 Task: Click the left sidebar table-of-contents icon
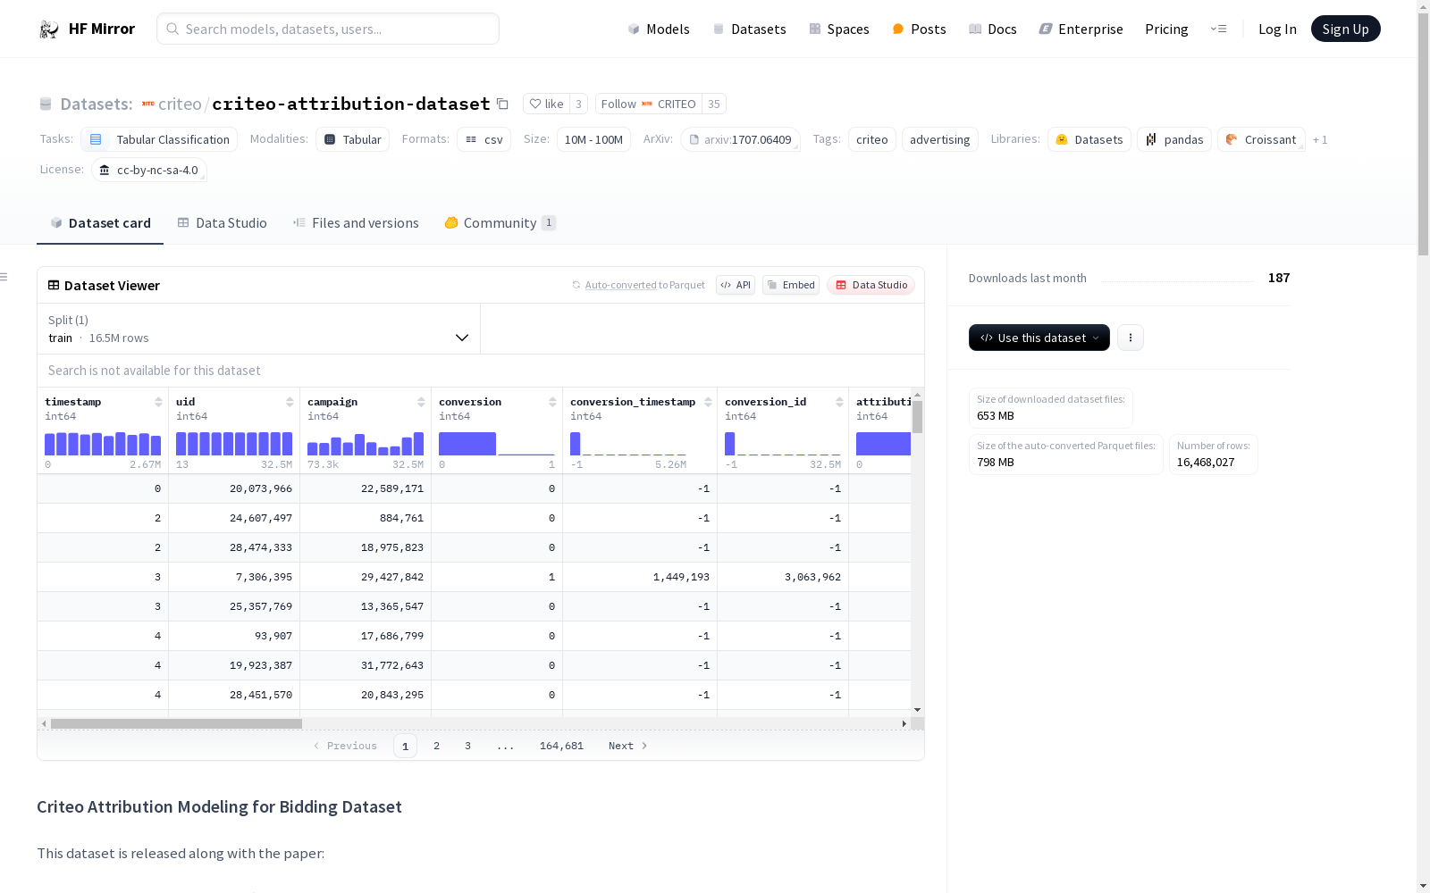tap(4, 277)
